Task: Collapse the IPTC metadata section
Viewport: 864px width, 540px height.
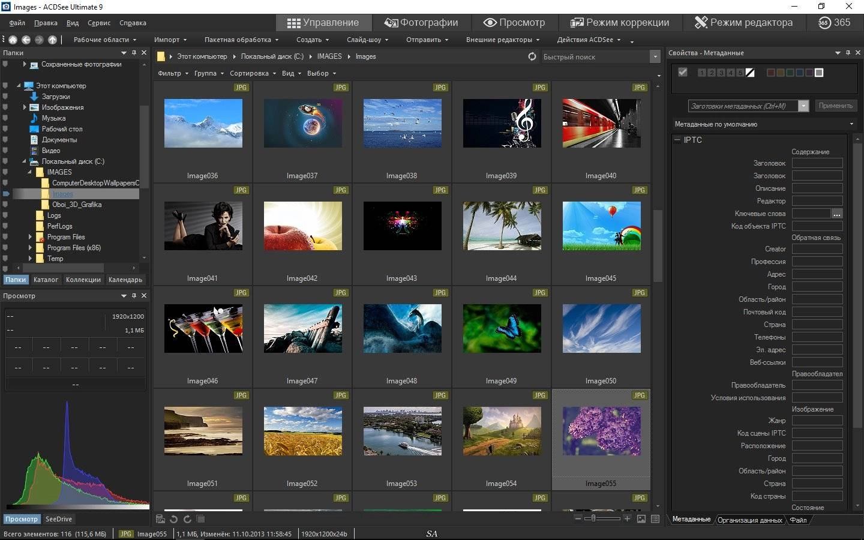Action: pyautogui.click(x=677, y=140)
